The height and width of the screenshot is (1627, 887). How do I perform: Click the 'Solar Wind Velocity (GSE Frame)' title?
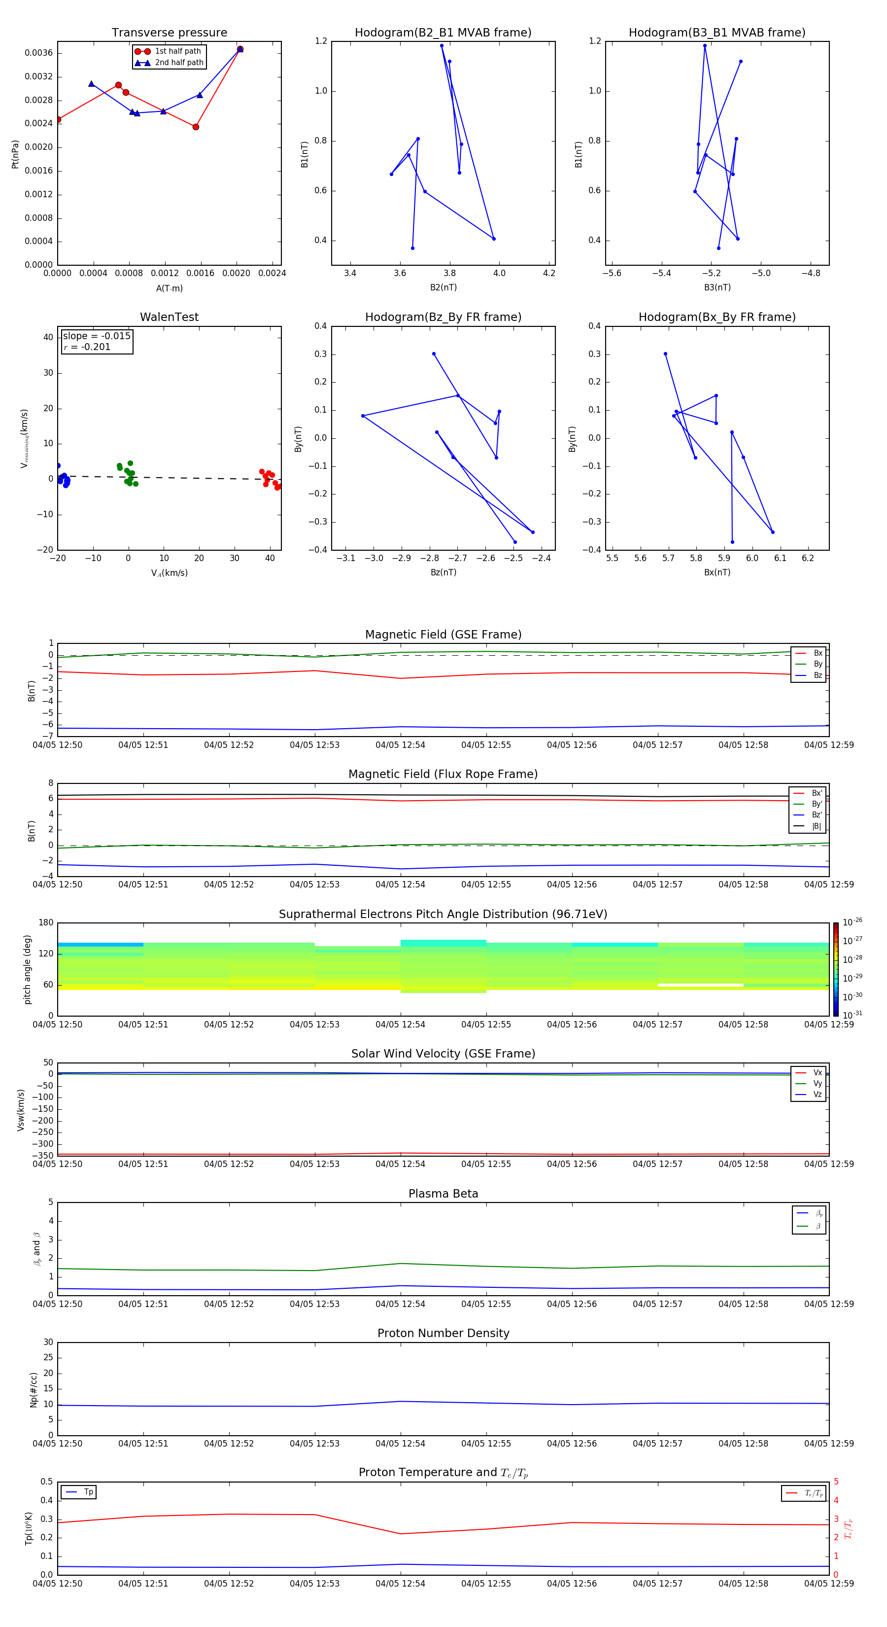click(x=443, y=1054)
